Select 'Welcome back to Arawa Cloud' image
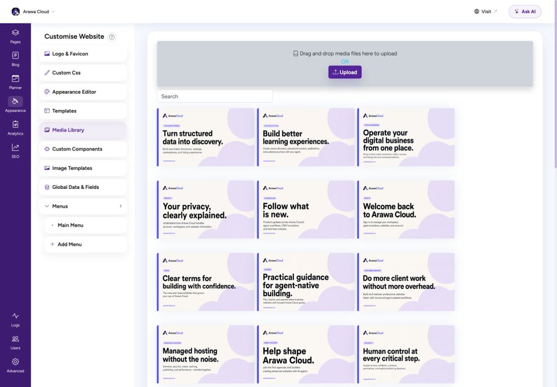The image size is (557, 387). (x=406, y=210)
